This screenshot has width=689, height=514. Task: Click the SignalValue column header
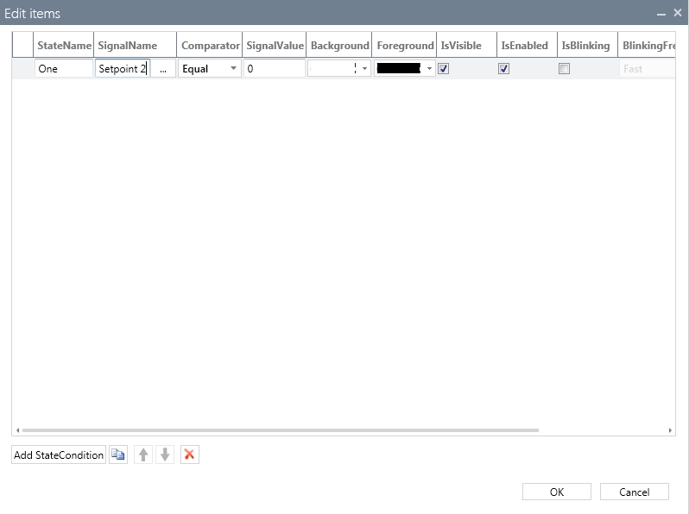click(275, 46)
